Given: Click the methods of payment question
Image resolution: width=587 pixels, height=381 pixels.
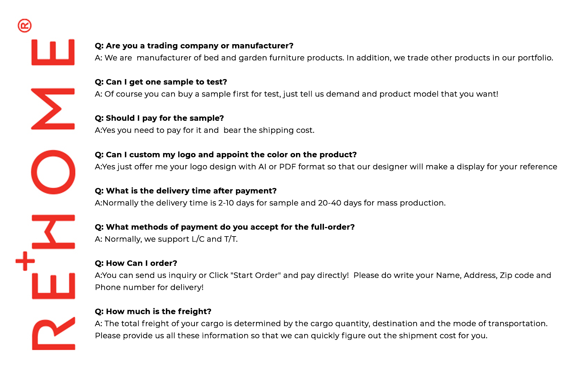Looking at the screenshot, I should point(225,227).
